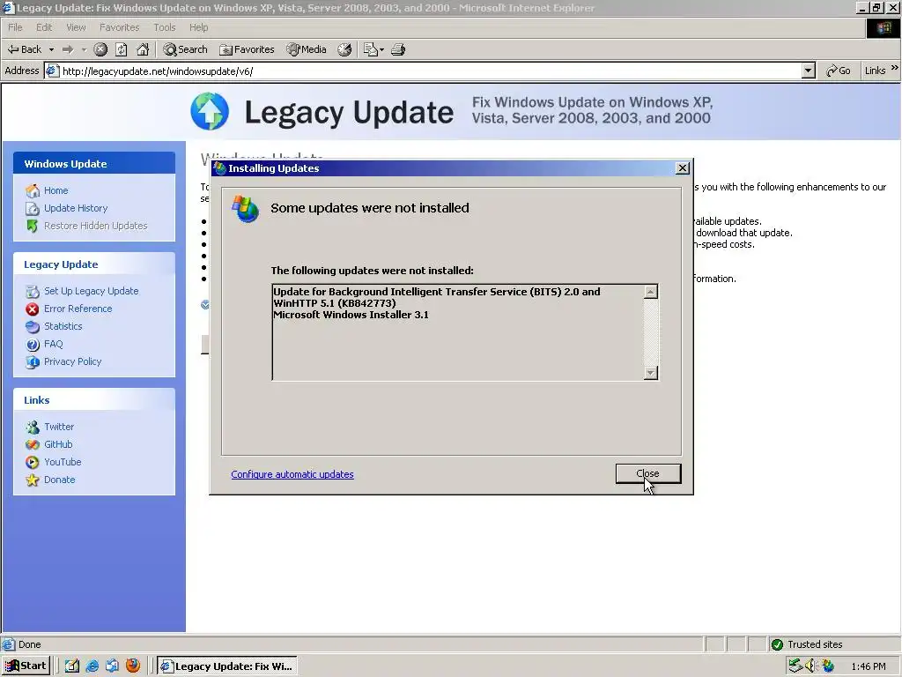The image size is (902, 677).
Task: Open the Favorites menu
Action: click(x=119, y=27)
